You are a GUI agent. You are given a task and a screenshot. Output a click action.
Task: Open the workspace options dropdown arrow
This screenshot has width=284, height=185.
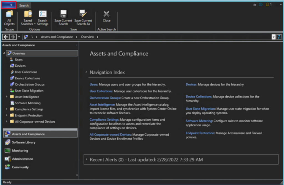tap(77, 175)
